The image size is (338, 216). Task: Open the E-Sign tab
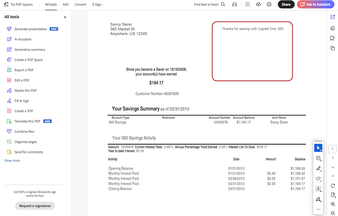[97, 5]
